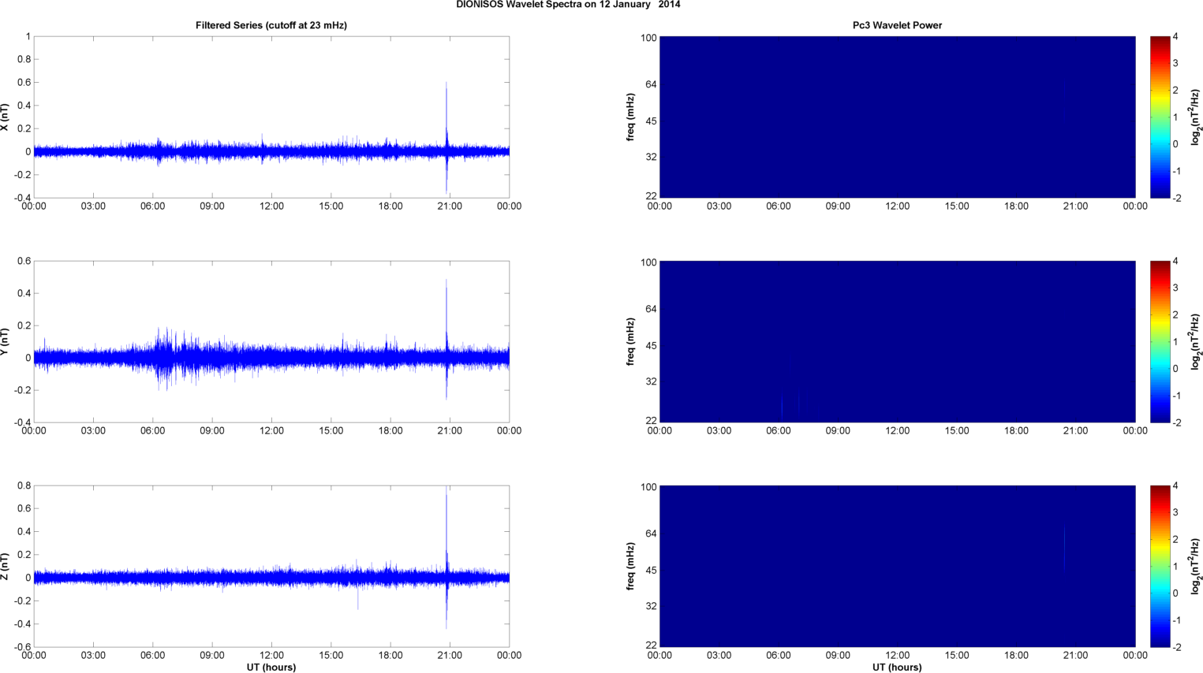Click the '0.8' tick on the Z (nT) axis

(x=24, y=486)
